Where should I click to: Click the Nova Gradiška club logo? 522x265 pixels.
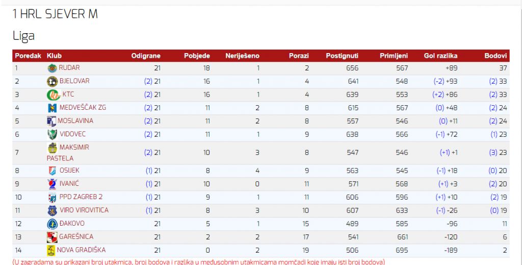click(51, 250)
